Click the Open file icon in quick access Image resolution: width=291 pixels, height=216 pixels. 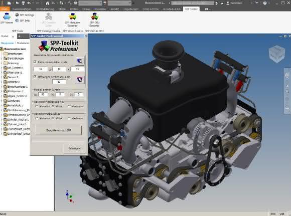click(x=17, y=3)
